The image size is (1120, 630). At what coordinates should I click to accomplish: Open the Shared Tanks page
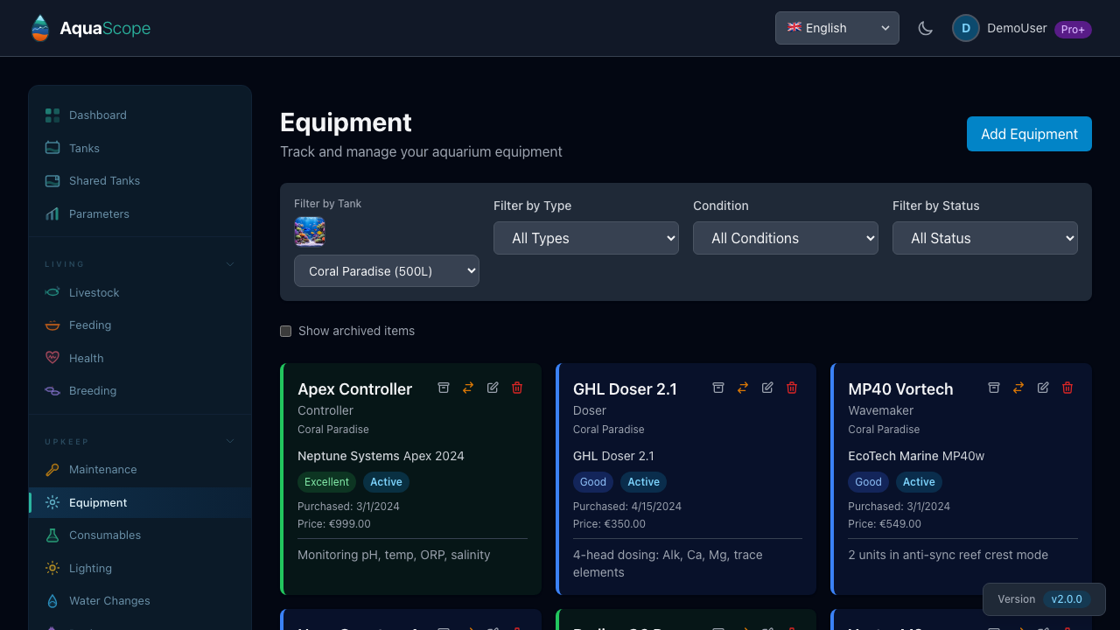[x=104, y=180]
